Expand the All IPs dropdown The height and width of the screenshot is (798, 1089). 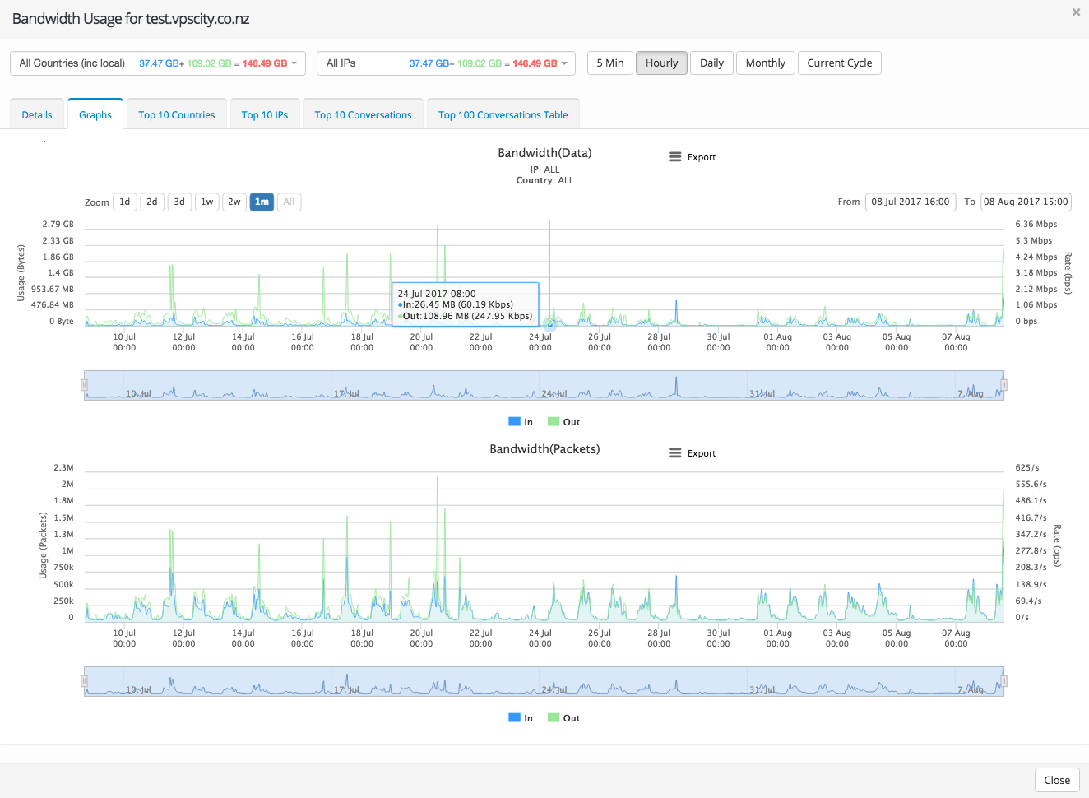446,63
